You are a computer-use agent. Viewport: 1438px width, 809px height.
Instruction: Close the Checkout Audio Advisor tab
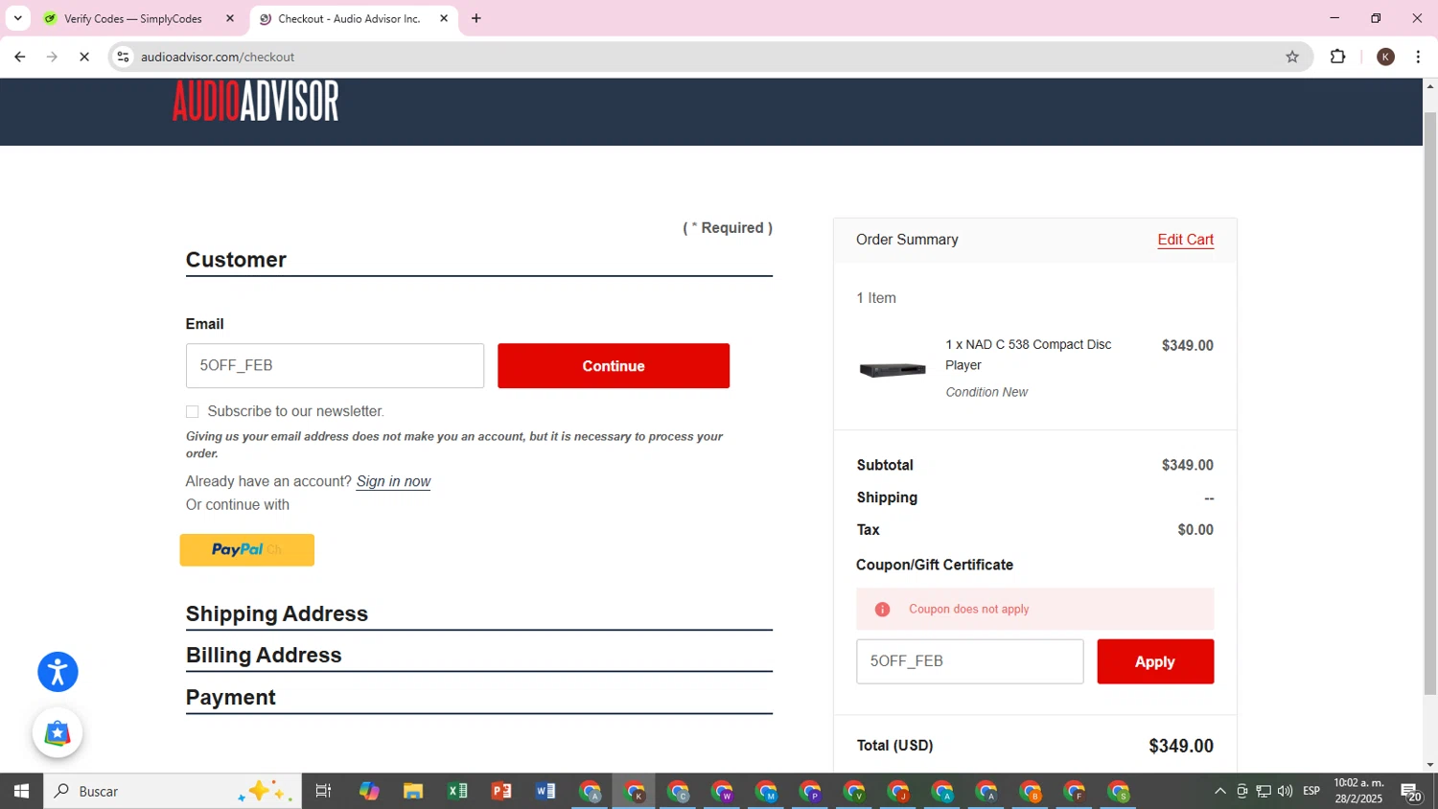(x=444, y=18)
